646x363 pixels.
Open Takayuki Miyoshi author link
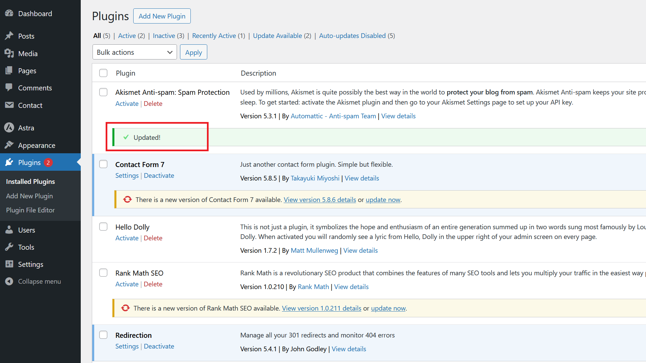tap(315, 178)
